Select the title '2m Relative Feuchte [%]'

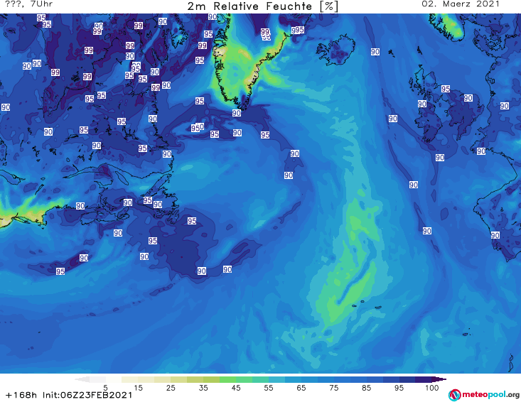pyautogui.click(x=262, y=6)
